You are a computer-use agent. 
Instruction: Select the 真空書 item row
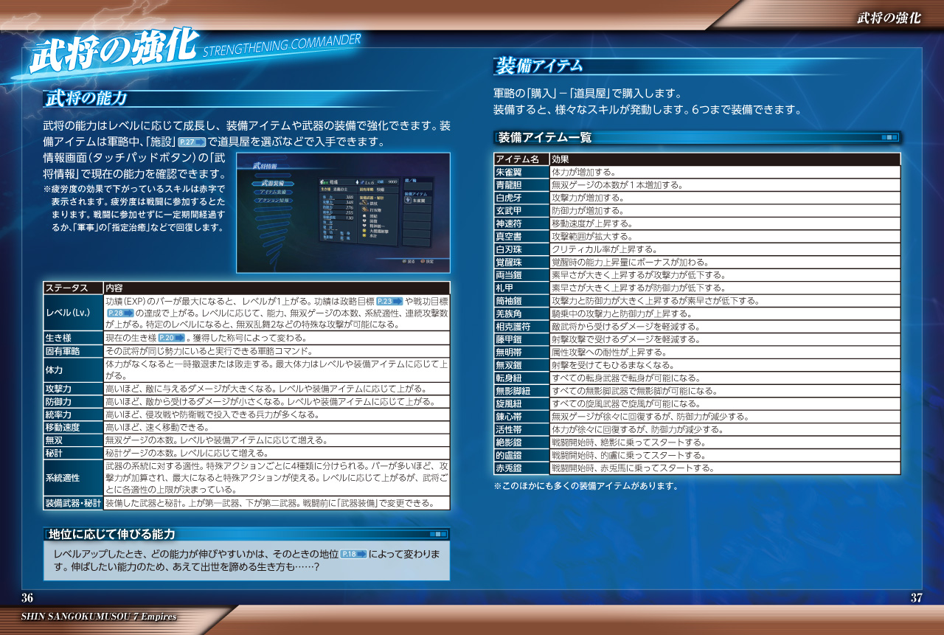(x=697, y=237)
